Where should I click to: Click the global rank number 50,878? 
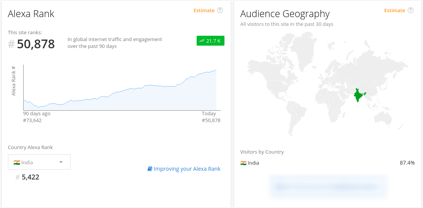coord(35,44)
